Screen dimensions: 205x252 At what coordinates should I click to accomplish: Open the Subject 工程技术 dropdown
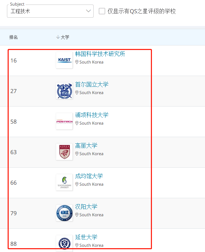(50, 11)
